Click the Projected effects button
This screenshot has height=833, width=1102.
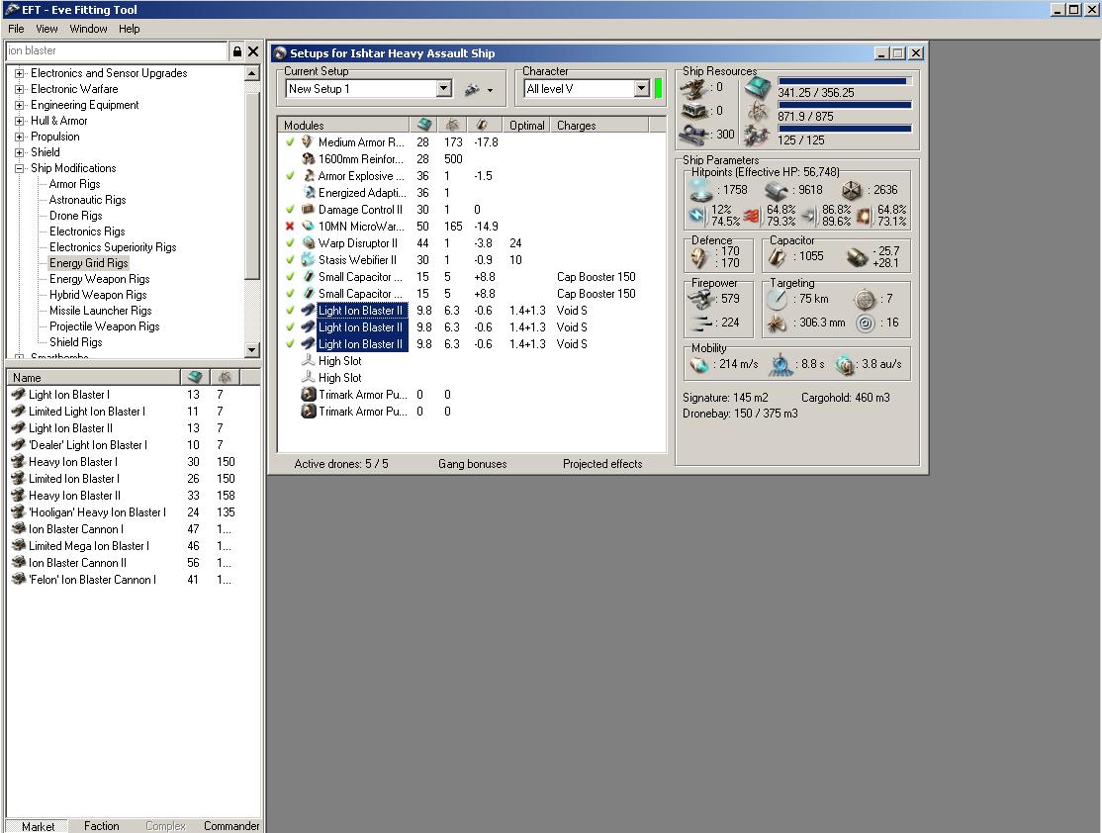tap(602, 464)
